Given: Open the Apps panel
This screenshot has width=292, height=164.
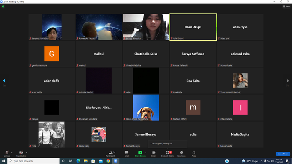Looking at the screenshot, I should [193, 154].
